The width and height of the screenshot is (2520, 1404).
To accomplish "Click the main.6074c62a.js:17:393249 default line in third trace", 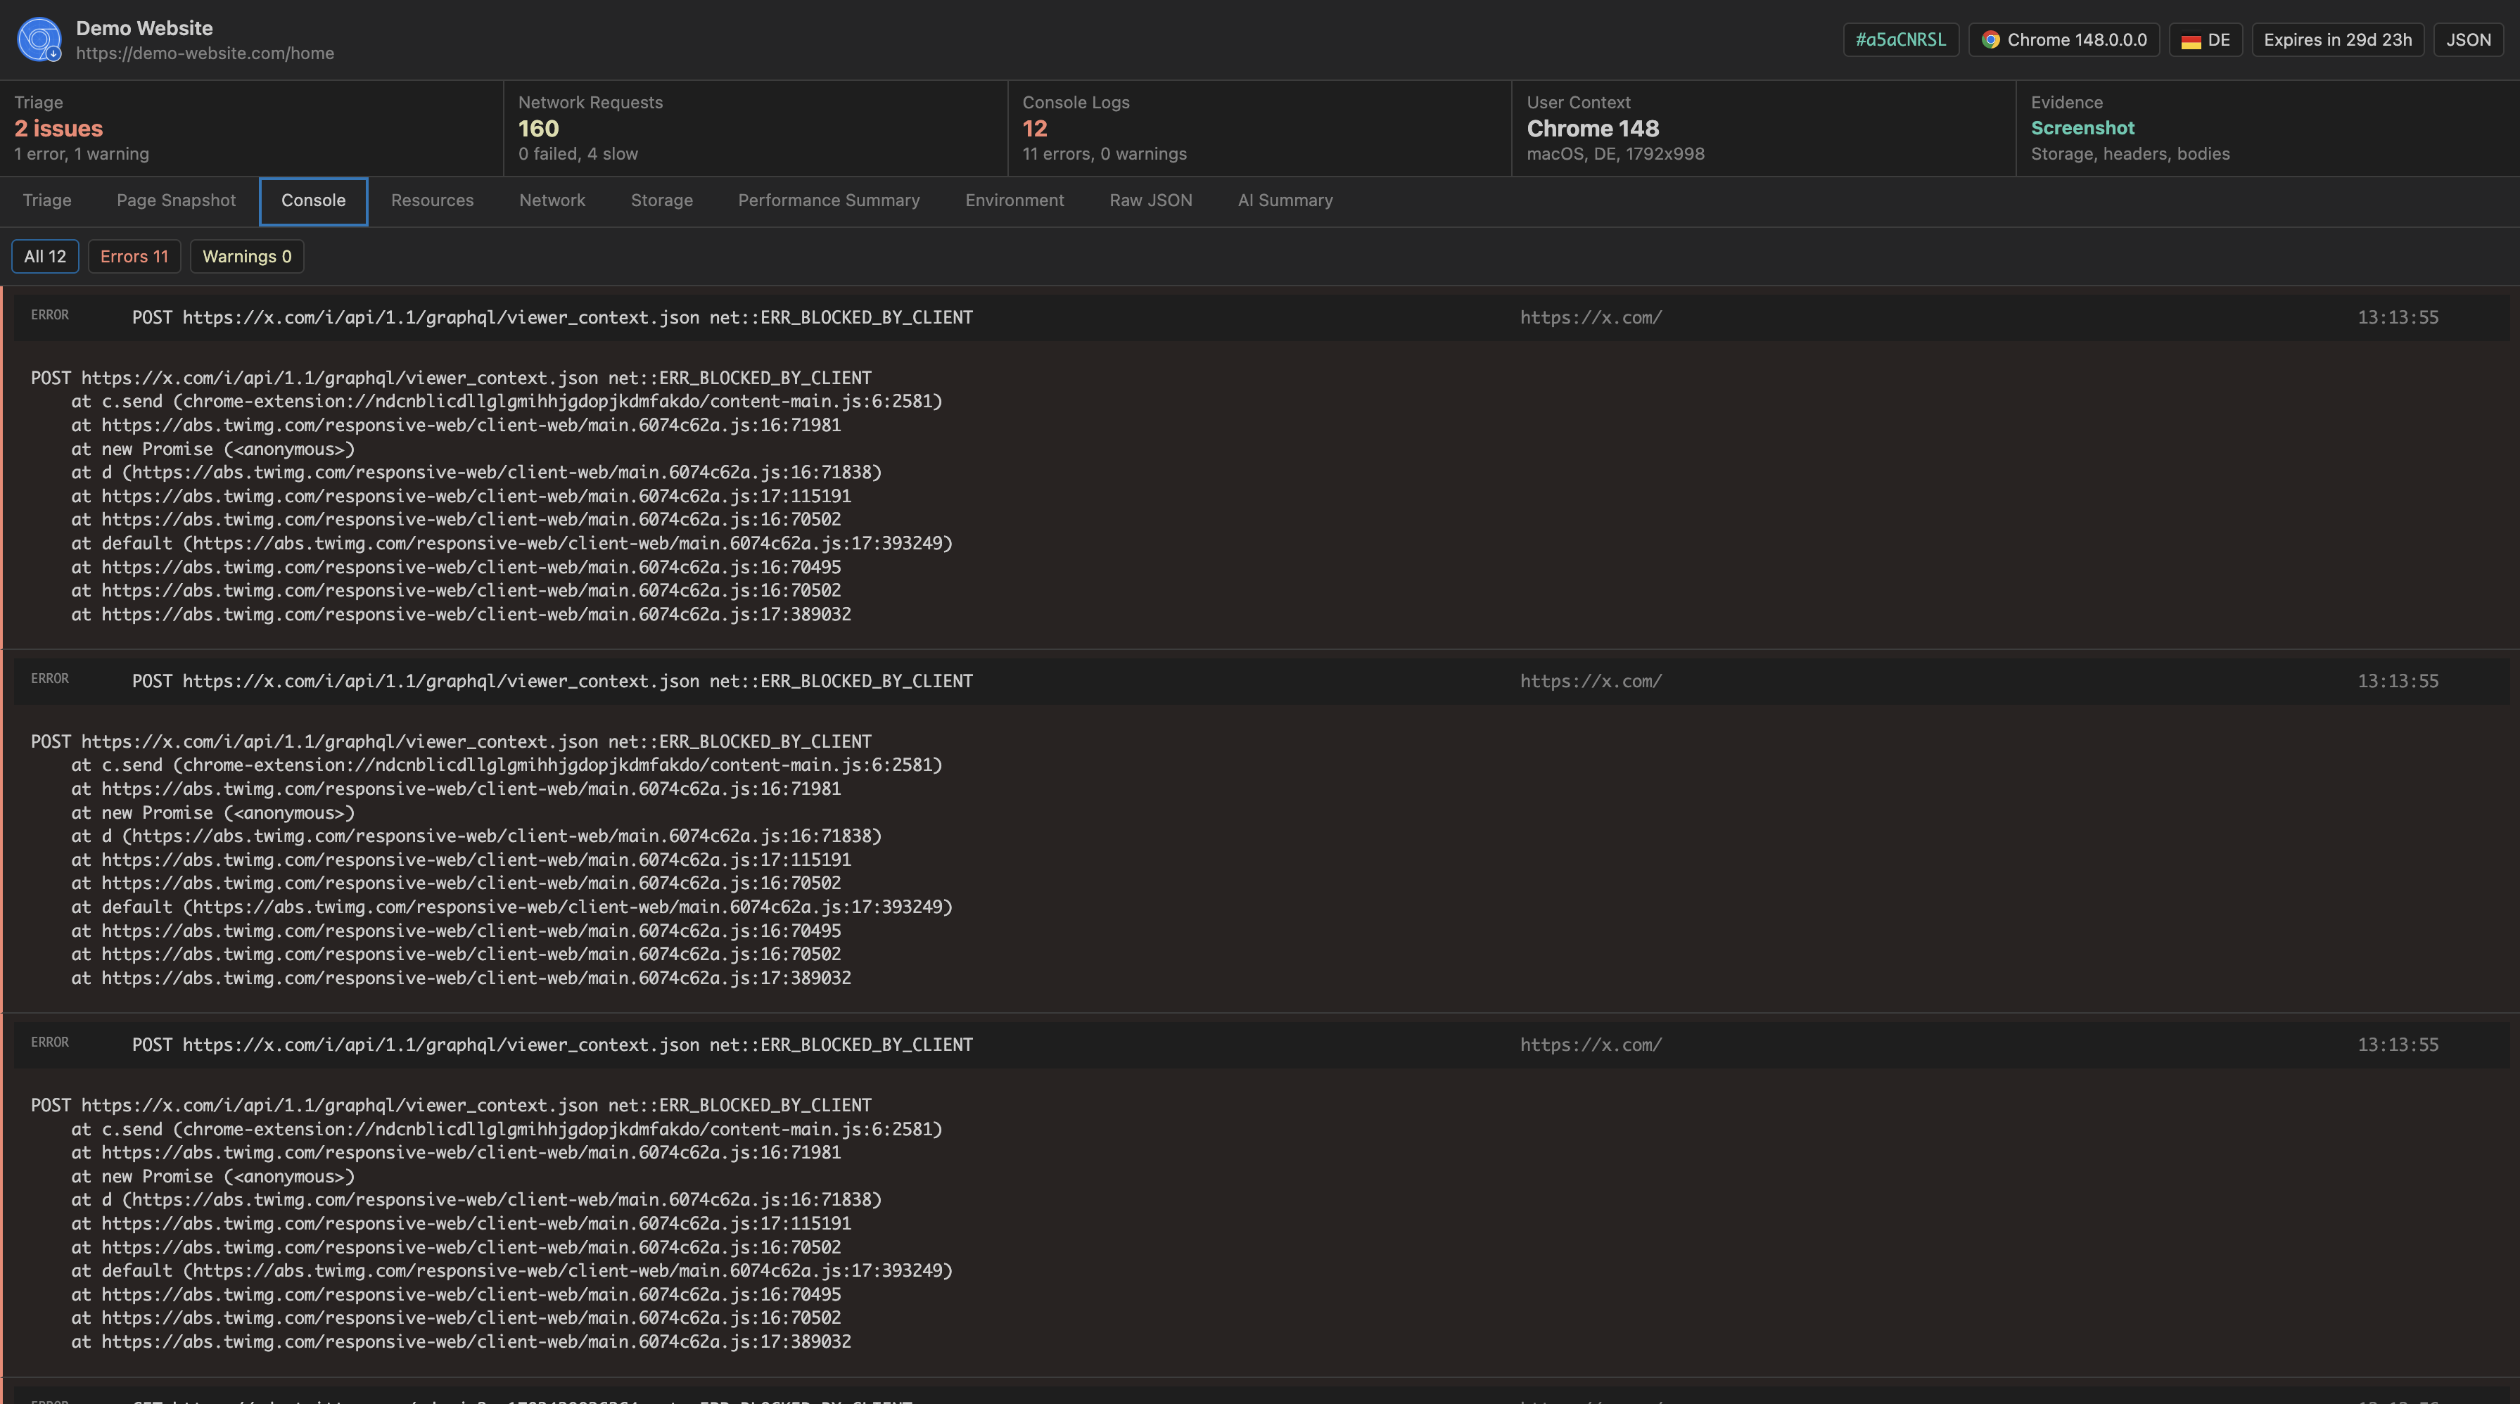I will point(511,1271).
